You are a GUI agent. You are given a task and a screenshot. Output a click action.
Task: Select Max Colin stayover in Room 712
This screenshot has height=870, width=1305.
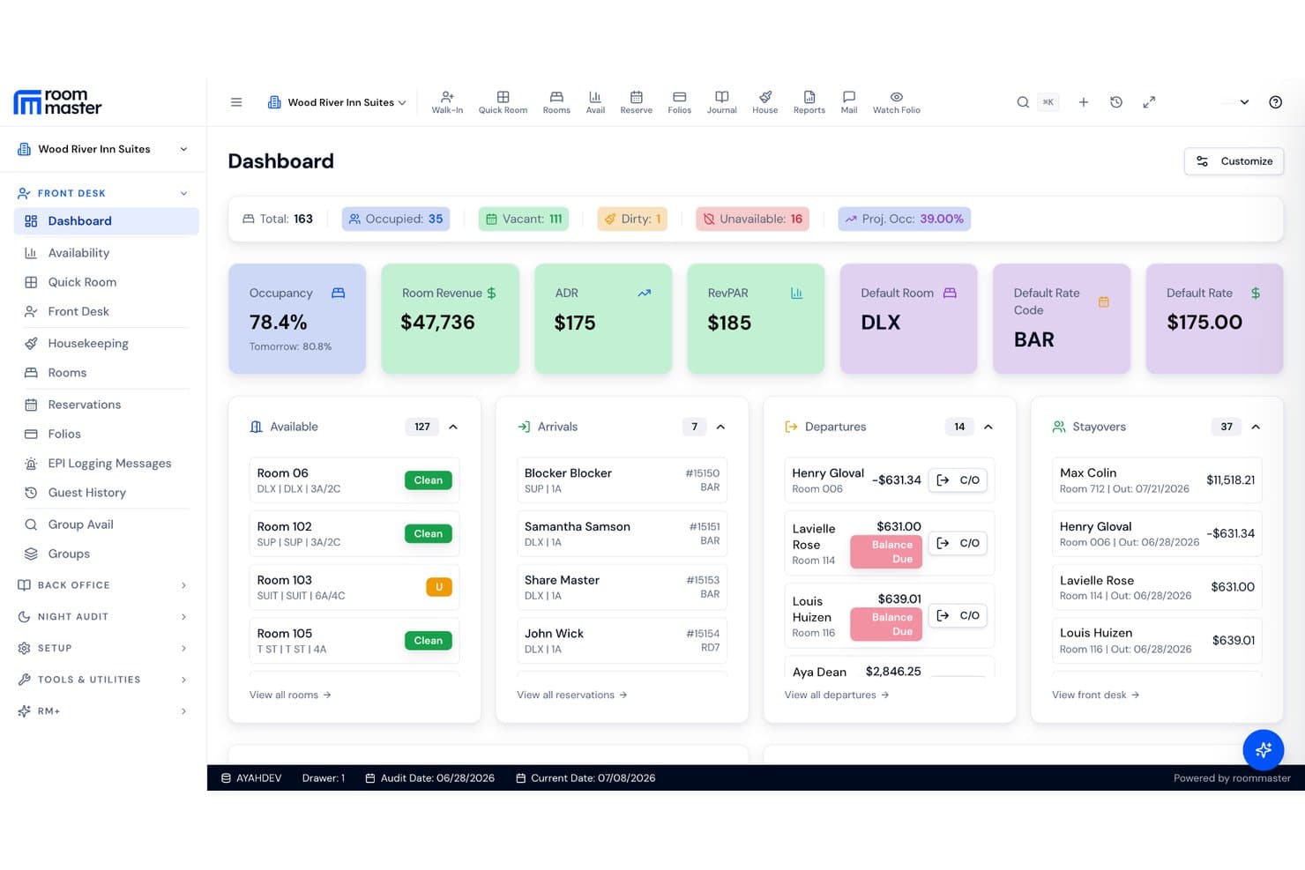(1157, 480)
